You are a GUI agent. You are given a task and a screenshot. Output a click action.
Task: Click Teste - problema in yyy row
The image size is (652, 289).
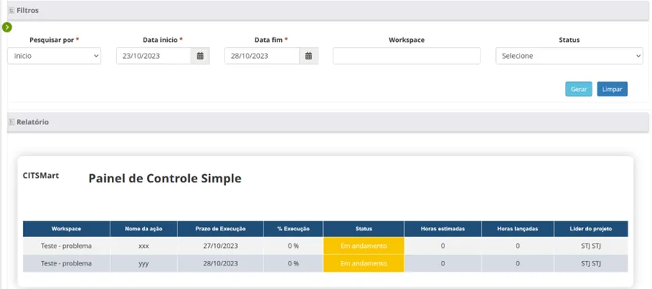coord(66,263)
